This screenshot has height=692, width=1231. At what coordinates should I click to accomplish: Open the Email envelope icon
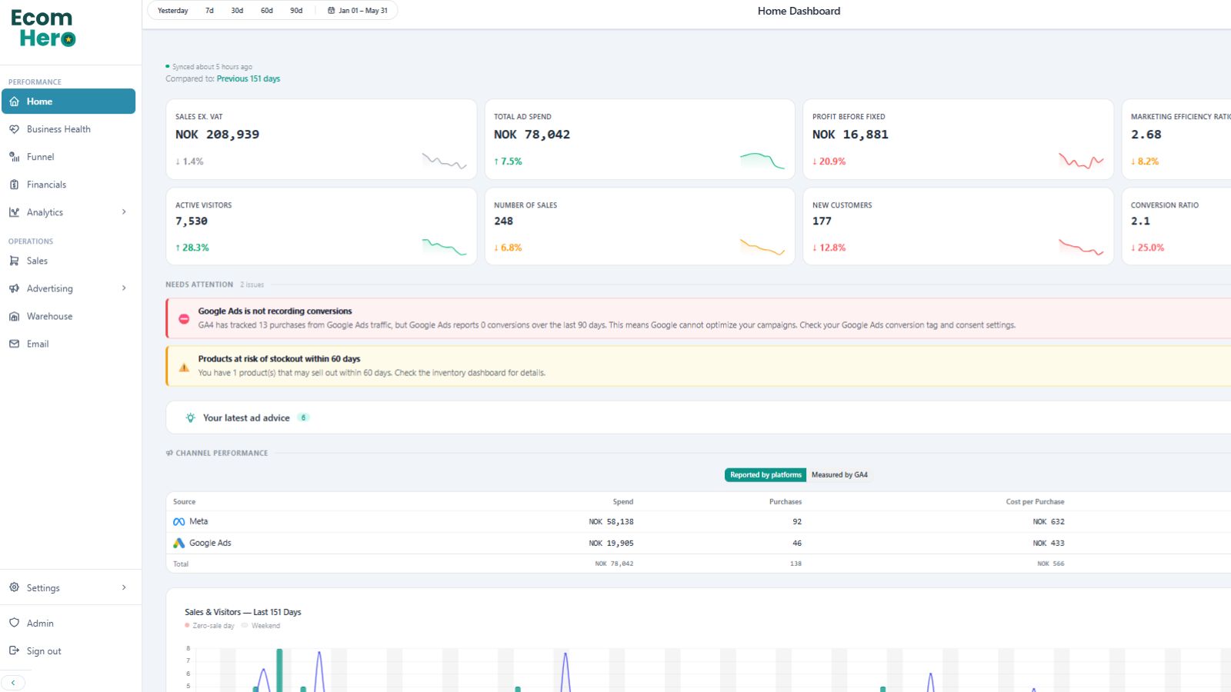[14, 344]
